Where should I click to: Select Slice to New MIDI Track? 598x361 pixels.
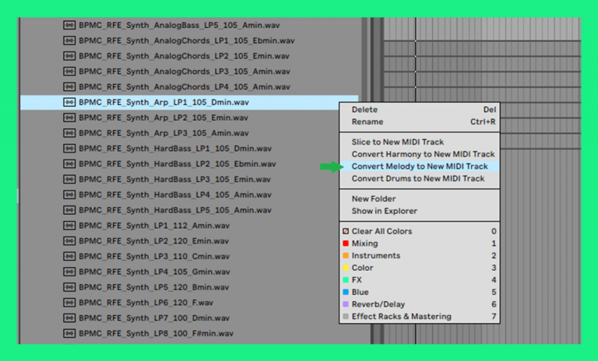coord(397,142)
